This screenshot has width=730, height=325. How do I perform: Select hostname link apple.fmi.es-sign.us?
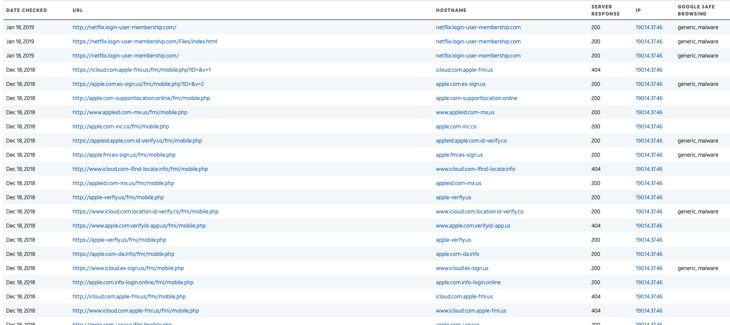pos(460,155)
